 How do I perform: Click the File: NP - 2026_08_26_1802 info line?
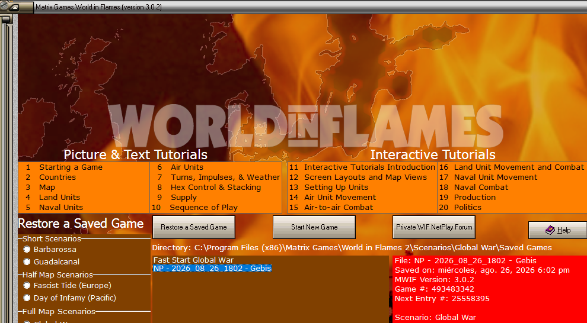tap(465, 261)
